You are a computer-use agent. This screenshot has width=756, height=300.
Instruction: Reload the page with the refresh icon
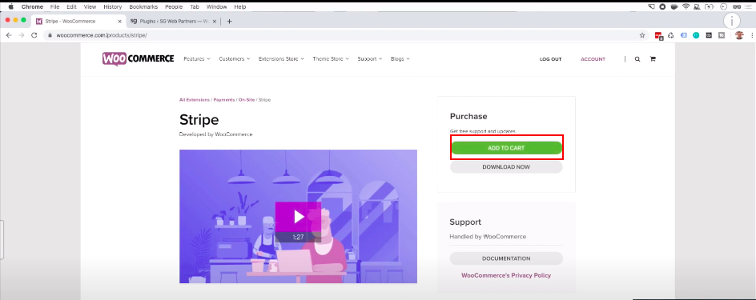[x=34, y=35]
